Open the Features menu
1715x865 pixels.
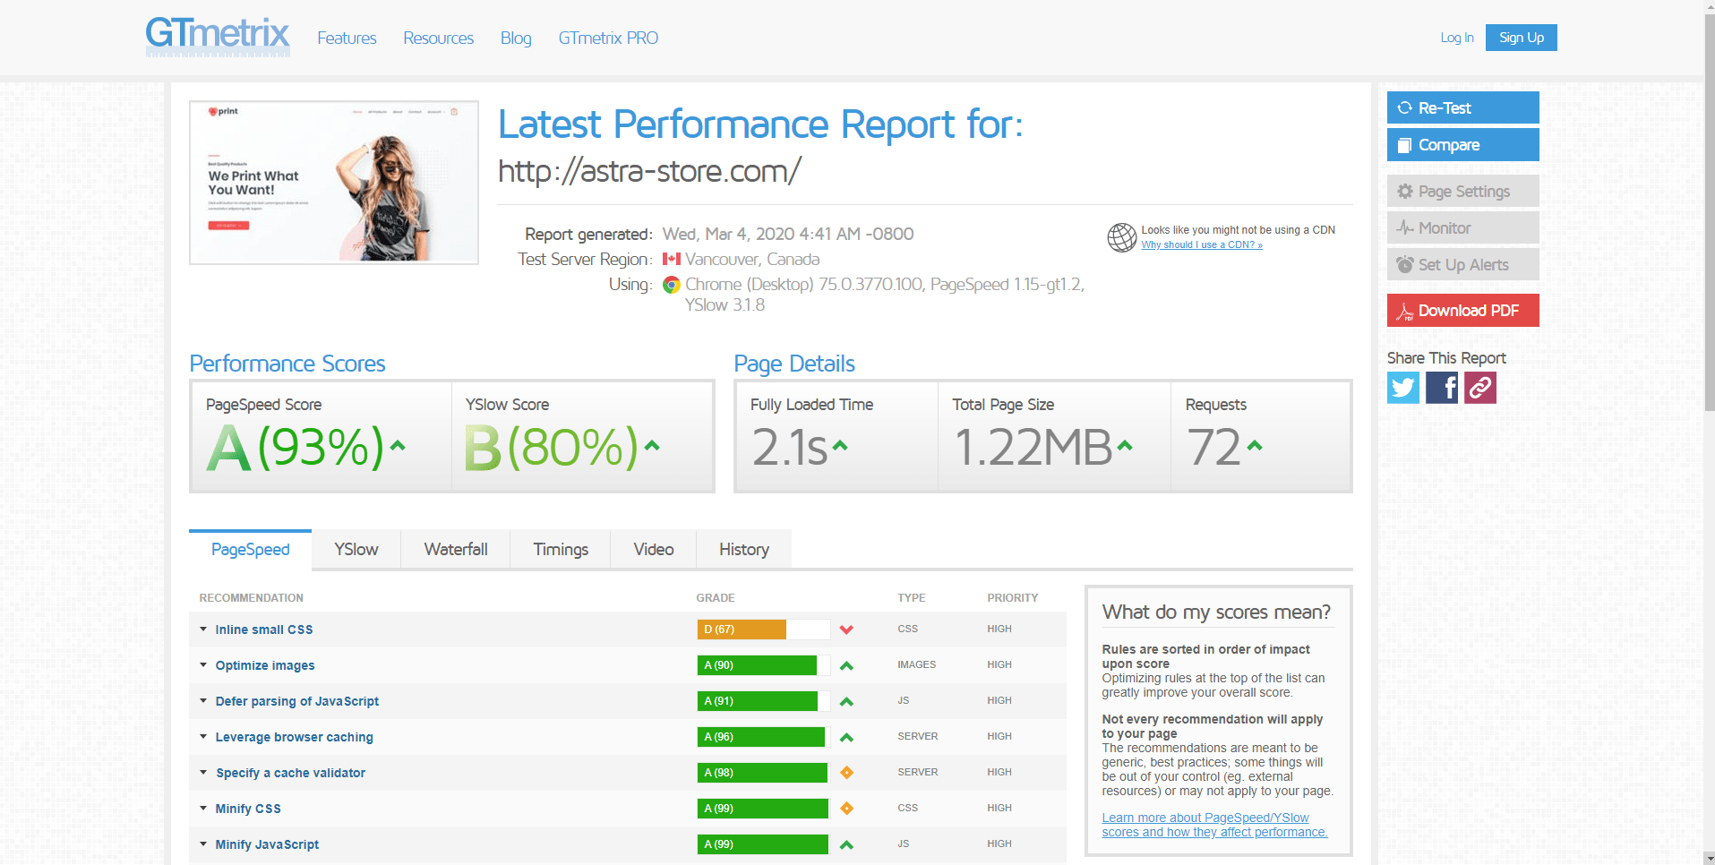347,38
